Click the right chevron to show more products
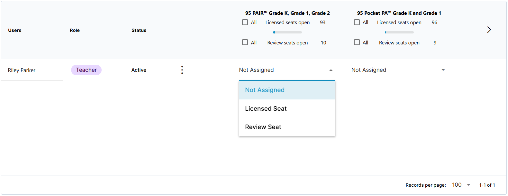The width and height of the screenshot is (508, 196). coord(489,30)
